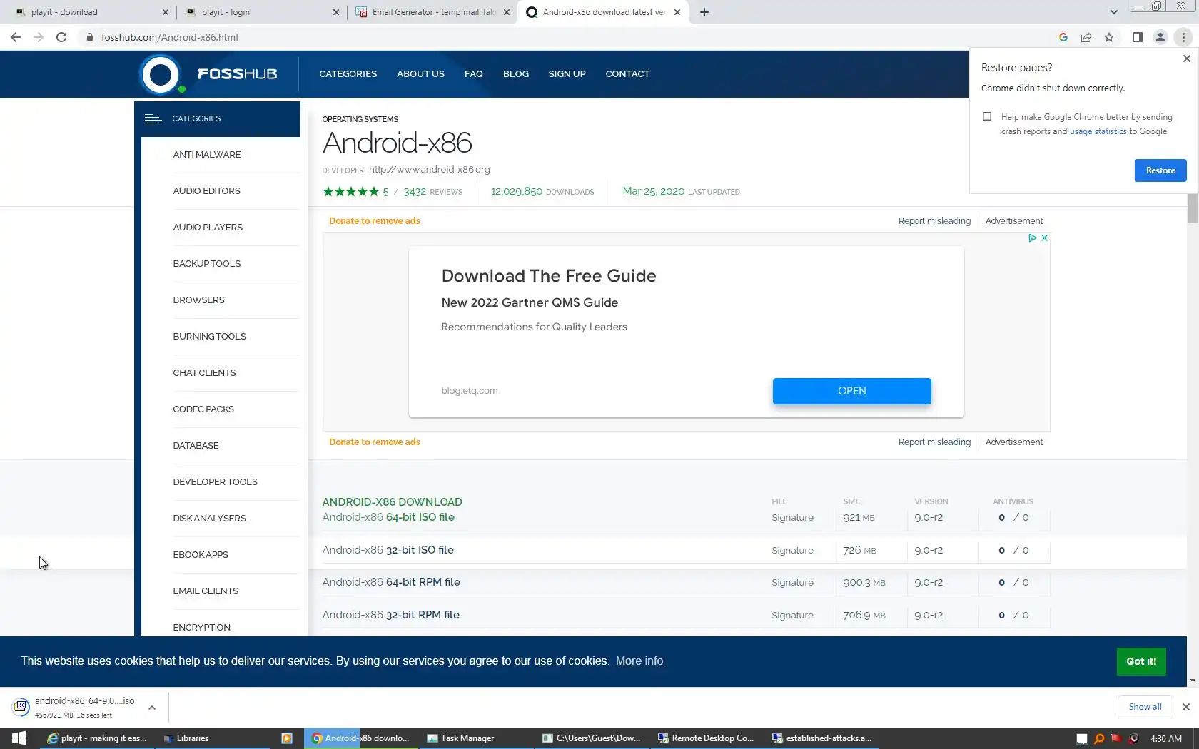The width and height of the screenshot is (1199, 749).
Task: Click the FossHub logo
Action: [x=208, y=73]
